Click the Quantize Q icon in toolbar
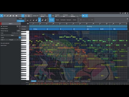Viewport: 129px width, 97px height. click(x=26, y=16)
